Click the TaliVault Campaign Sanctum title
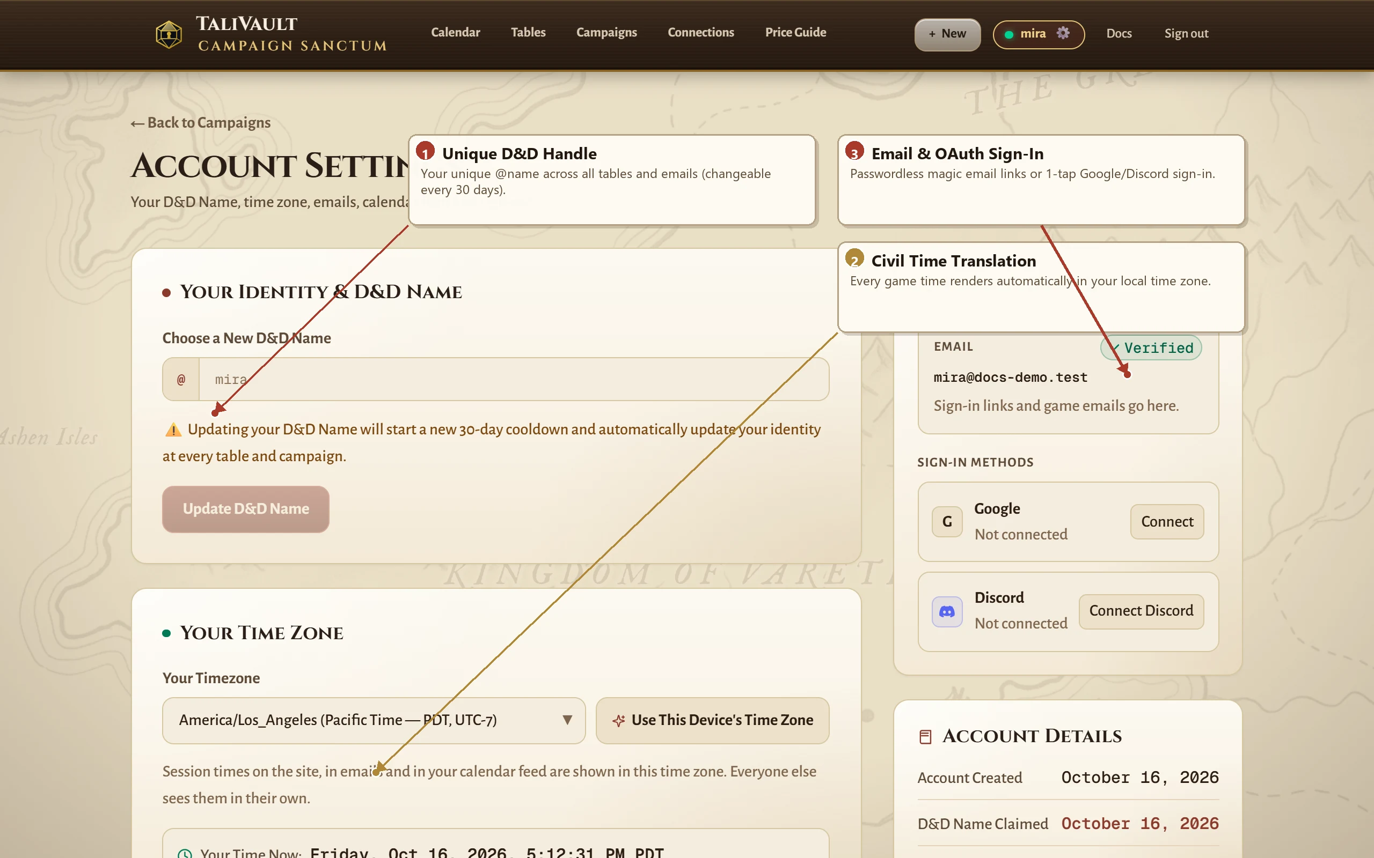Image resolution: width=1374 pixels, height=858 pixels. pos(293,34)
